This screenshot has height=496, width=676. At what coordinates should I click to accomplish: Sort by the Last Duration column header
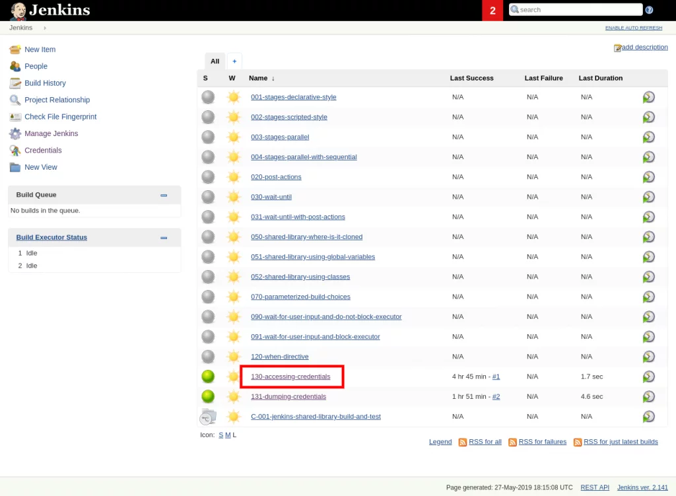click(601, 78)
